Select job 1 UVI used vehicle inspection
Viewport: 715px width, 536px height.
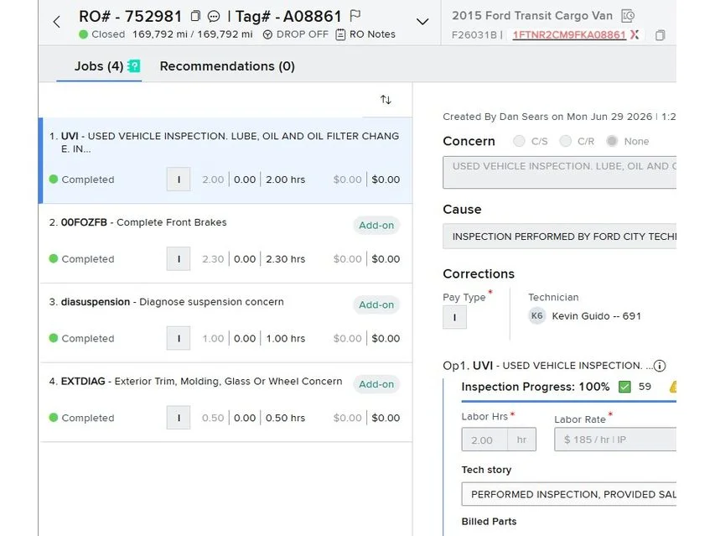click(225, 160)
